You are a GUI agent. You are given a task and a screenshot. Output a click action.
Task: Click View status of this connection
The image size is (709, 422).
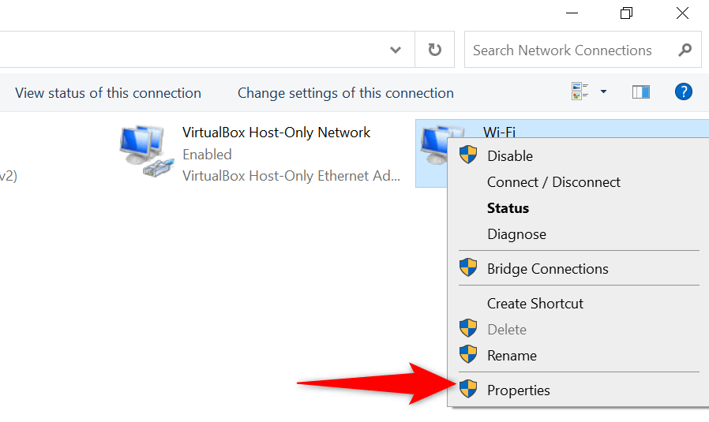click(x=108, y=93)
